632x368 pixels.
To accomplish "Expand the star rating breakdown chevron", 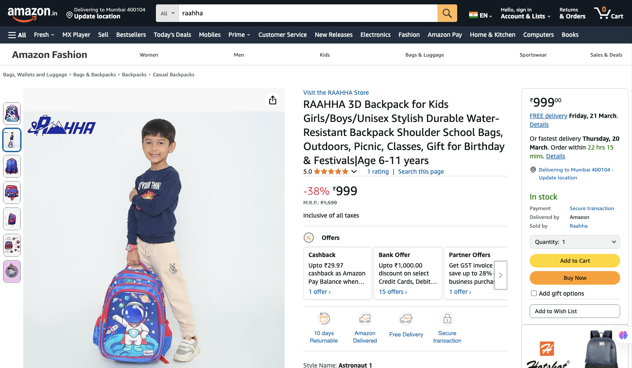I will point(354,171).
